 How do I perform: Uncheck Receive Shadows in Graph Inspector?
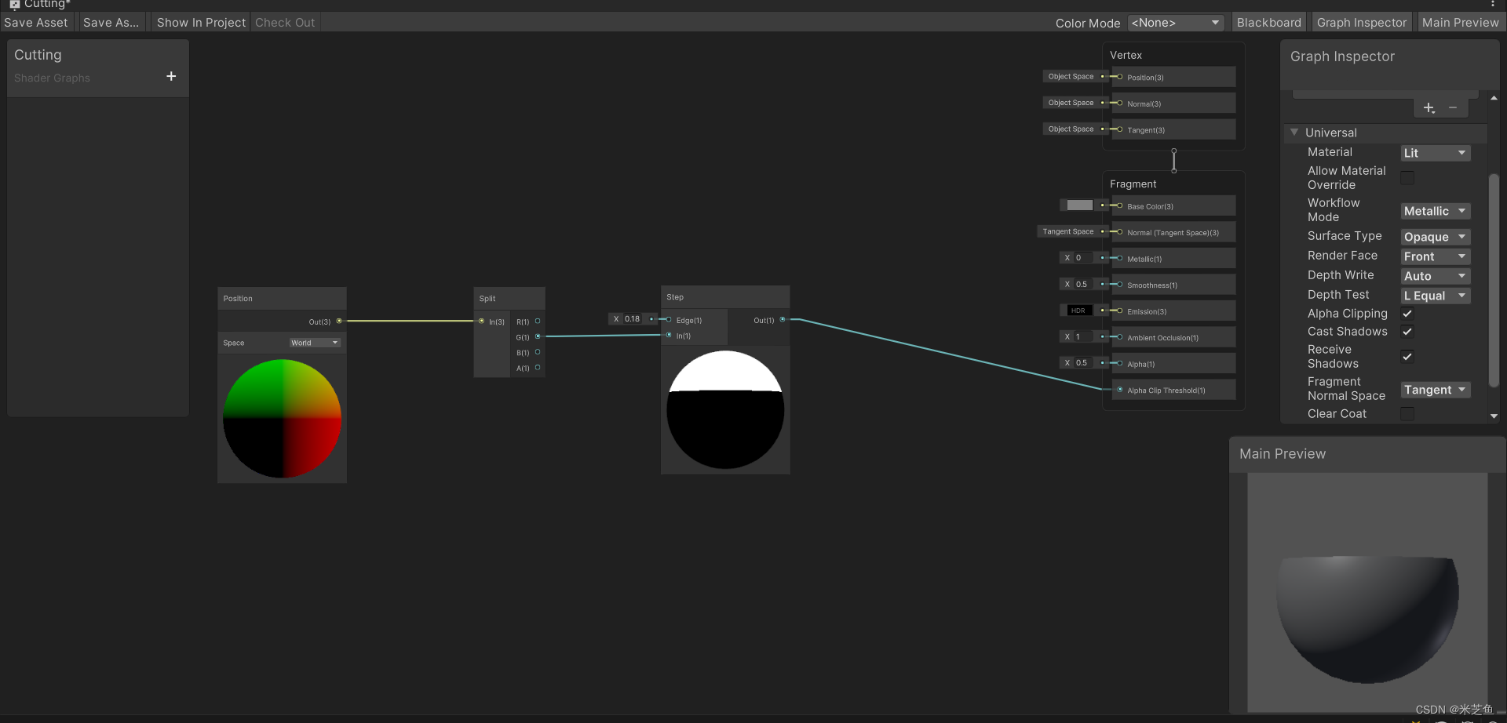(1407, 357)
